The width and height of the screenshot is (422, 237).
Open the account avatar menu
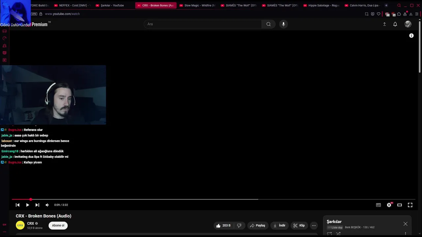coord(408,24)
